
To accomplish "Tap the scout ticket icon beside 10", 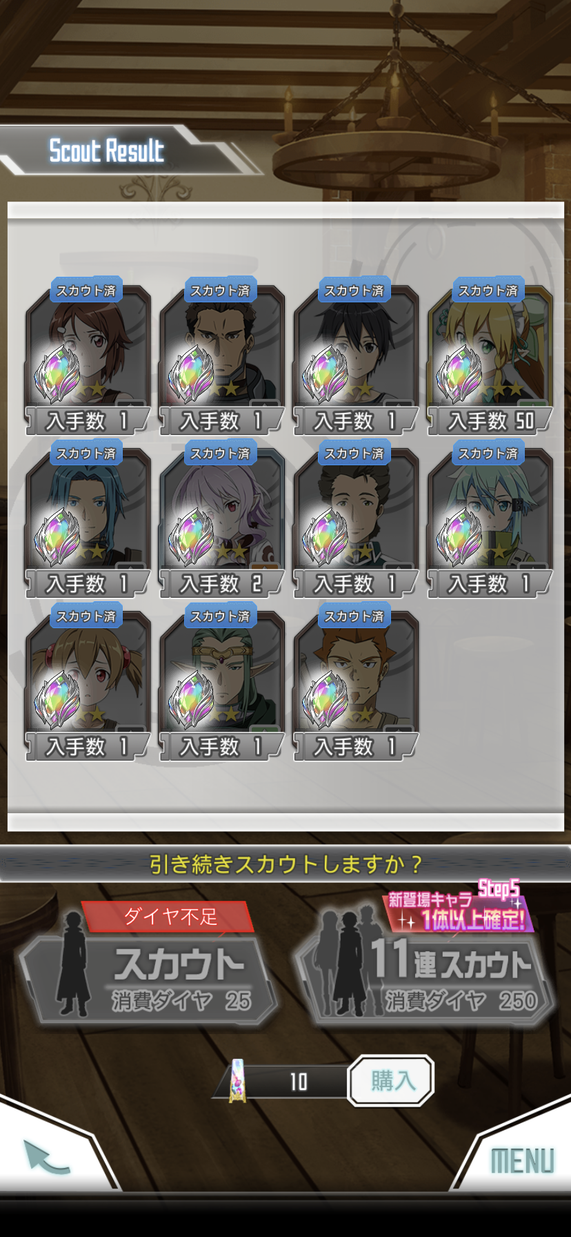I will 237,1080.
